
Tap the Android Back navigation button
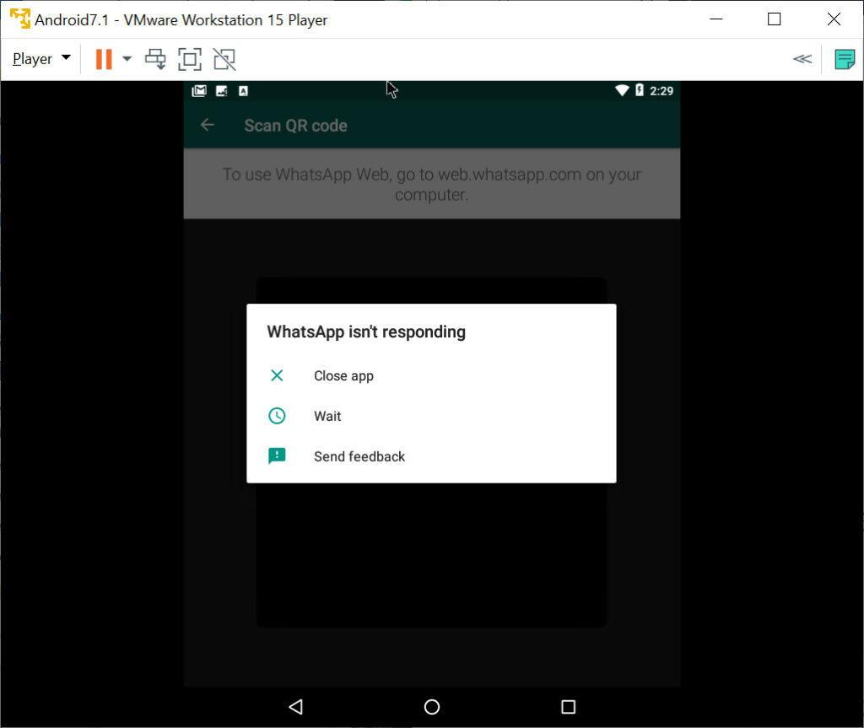tap(296, 707)
